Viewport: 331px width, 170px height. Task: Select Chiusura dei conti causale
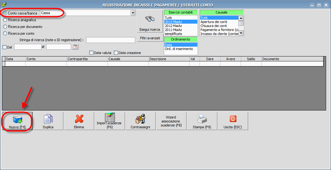tap(219, 26)
